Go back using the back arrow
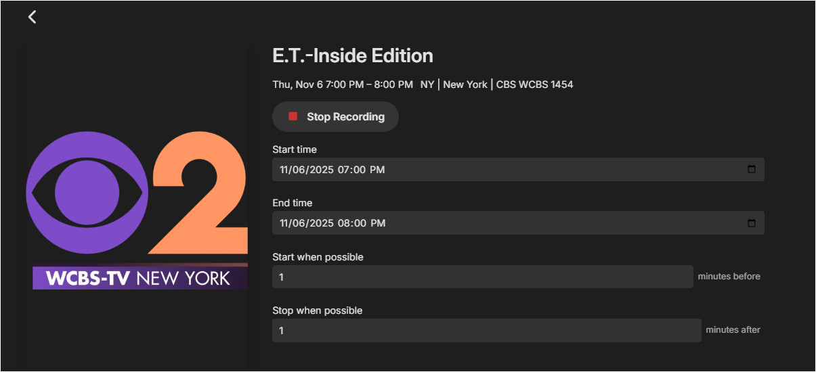The image size is (816, 372). click(x=32, y=17)
